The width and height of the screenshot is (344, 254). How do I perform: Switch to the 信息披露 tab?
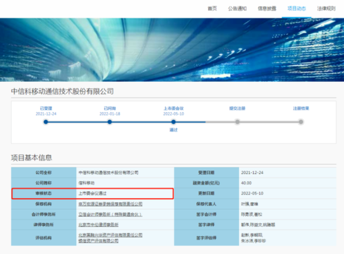pos(267,9)
